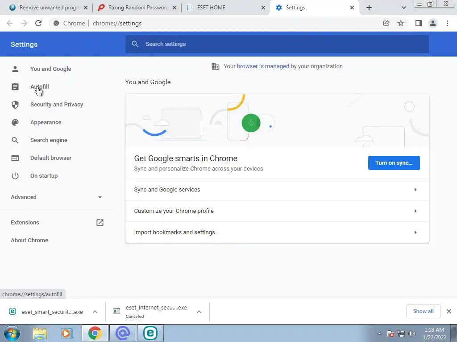The width and height of the screenshot is (457, 342).
Task: Open the Windows Start menu
Action: 12,333
